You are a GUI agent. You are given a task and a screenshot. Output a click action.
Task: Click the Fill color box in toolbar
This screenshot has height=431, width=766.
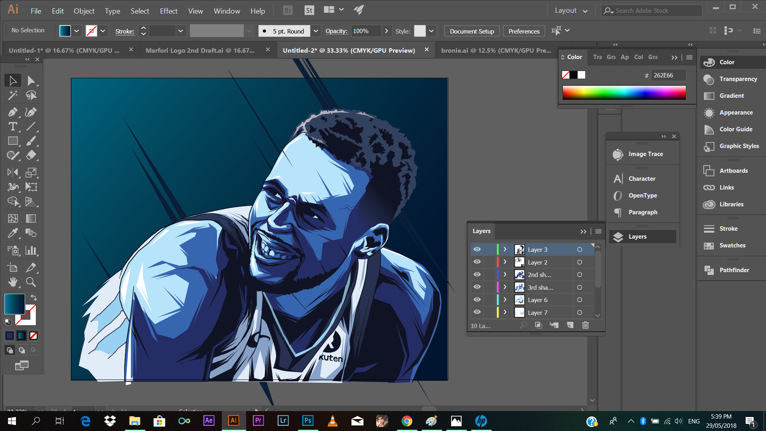click(x=14, y=304)
